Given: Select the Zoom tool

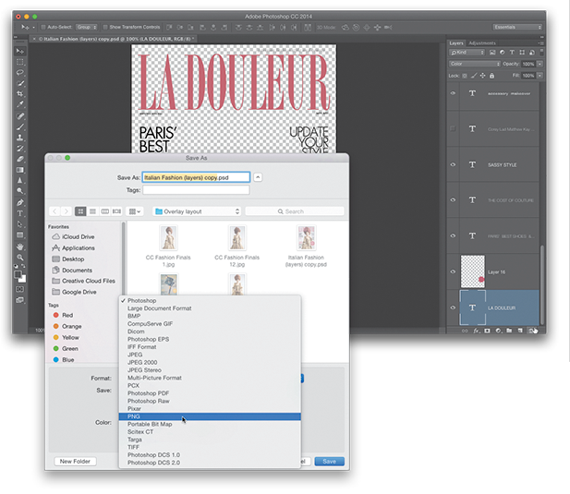Looking at the screenshot, I should tap(20, 258).
